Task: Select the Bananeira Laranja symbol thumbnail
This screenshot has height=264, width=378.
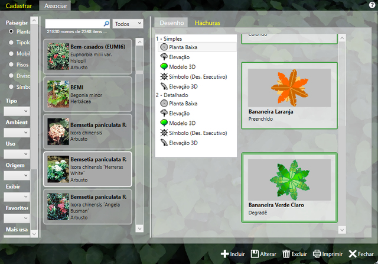Action: click(x=289, y=86)
